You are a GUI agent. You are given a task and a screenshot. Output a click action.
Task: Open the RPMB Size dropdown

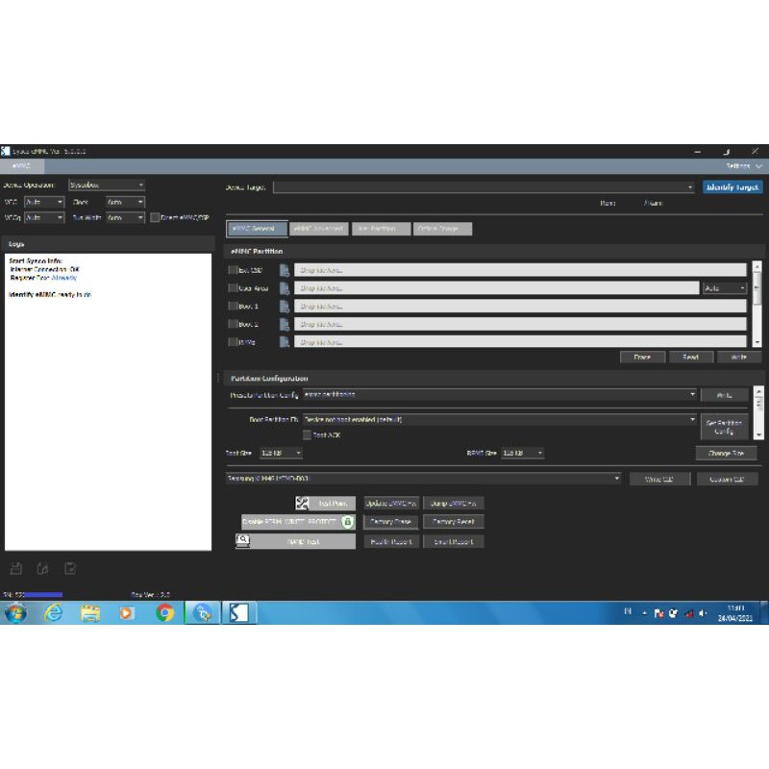click(523, 453)
